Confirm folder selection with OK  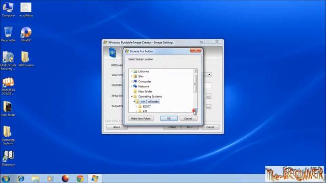(x=169, y=118)
